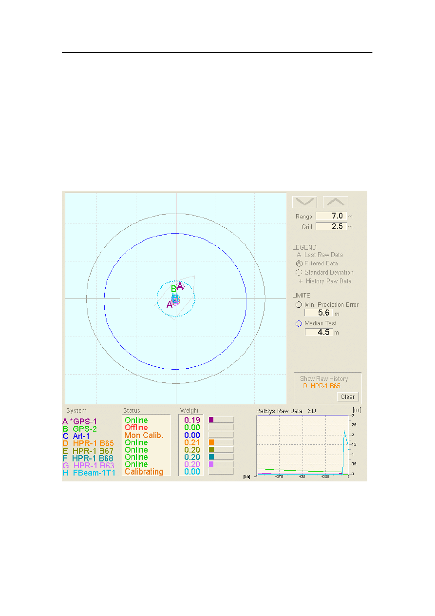Image resolution: width=435 pixels, height=616 pixels.
Task: Click the Range value field showing 7.0
Action: pyautogui.click(x=331, y=216)
